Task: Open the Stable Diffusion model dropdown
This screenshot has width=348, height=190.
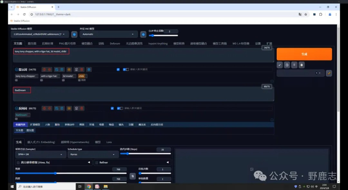Action: [x=40, y=34]
